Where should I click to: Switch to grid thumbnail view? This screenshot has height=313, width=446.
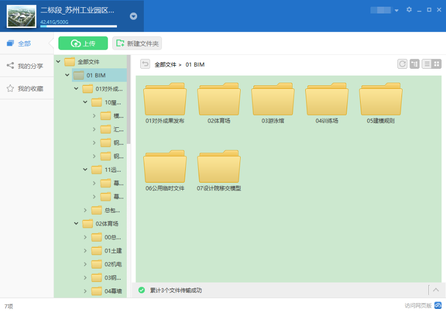tap(437, 64)
